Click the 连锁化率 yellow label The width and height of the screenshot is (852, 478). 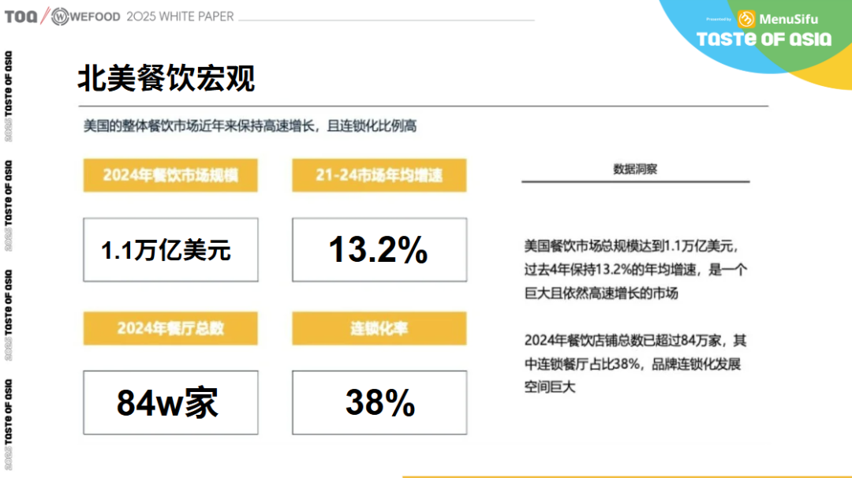(379, 328)
